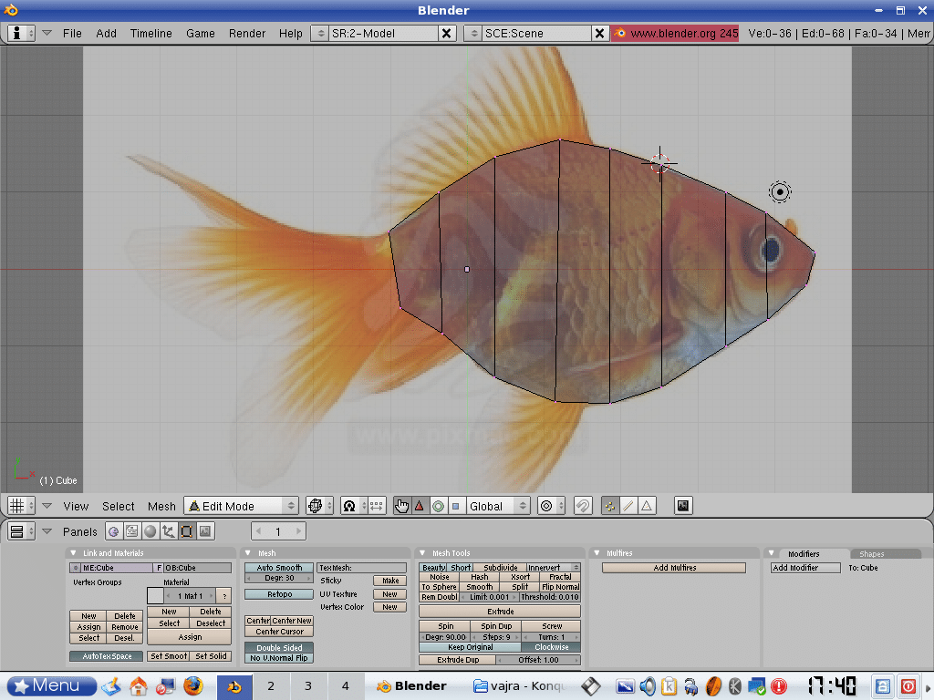The width and height of the screenshot is (934, 700).
Task: Click the Add Modifier button
Action: [805, 567]
